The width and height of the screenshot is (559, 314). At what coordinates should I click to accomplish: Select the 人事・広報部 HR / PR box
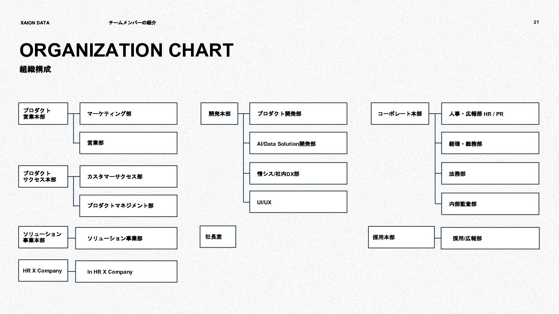[x=490, y=114]
